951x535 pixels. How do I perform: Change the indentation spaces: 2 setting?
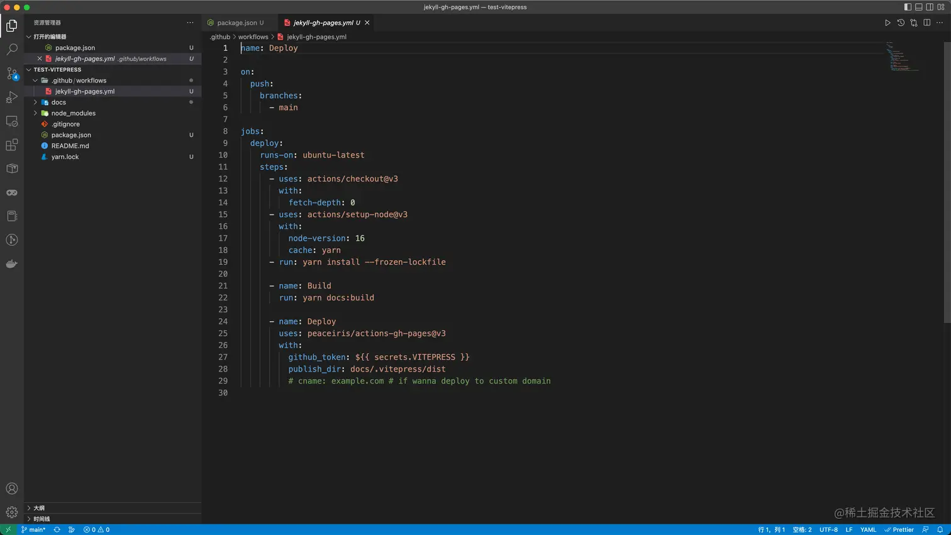[x=802, y=529]
